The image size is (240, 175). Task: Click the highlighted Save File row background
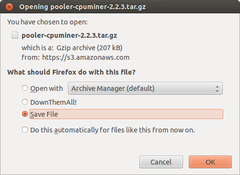126,114
